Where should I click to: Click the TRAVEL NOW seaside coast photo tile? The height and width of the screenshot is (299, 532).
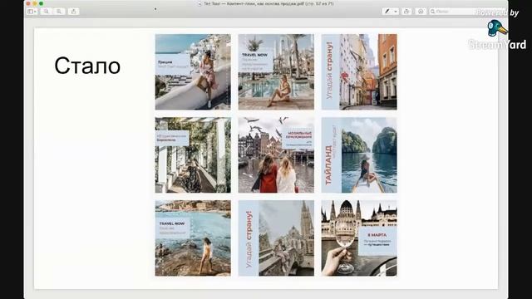pos(193,238)
